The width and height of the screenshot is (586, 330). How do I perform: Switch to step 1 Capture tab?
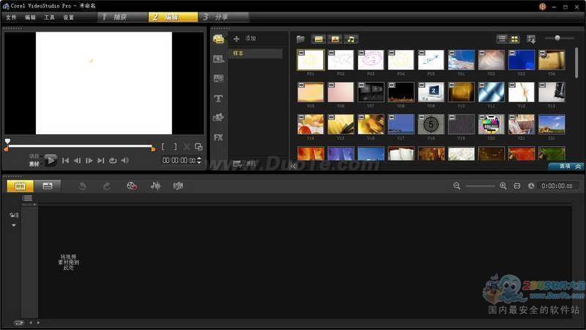pyautogui.click(x=122, y=17)
